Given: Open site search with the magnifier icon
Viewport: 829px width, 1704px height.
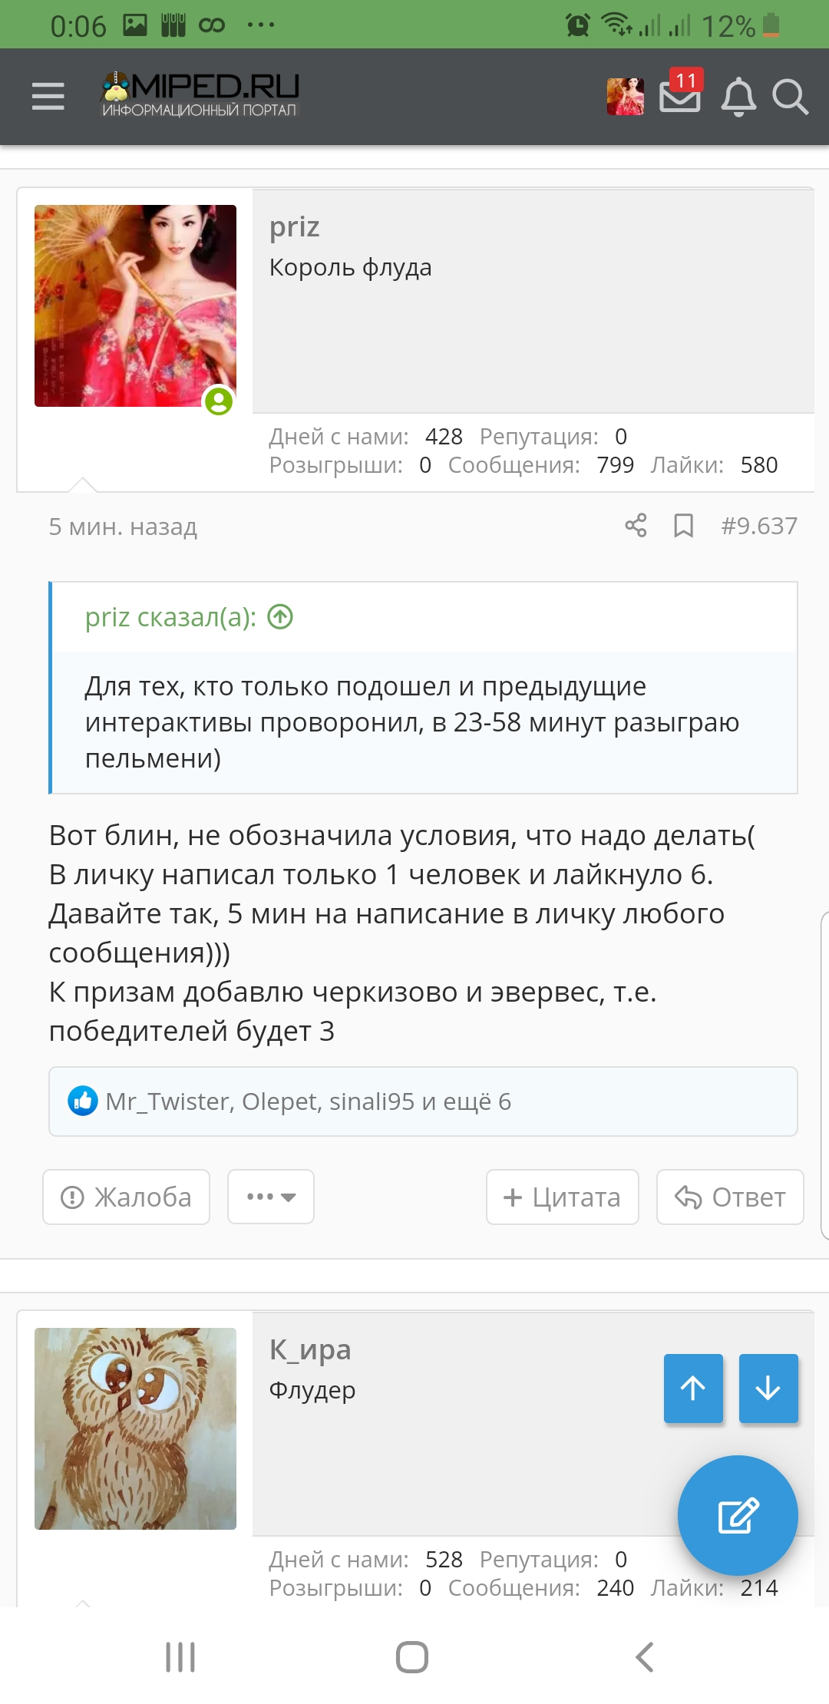Looking at the screenshot, I should coord(790,97).
